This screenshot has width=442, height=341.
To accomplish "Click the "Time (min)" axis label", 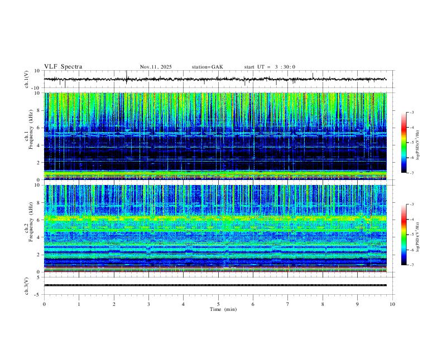I will (223, 309).
